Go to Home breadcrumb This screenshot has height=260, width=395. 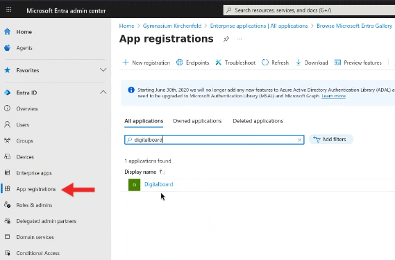click(127, 26)
